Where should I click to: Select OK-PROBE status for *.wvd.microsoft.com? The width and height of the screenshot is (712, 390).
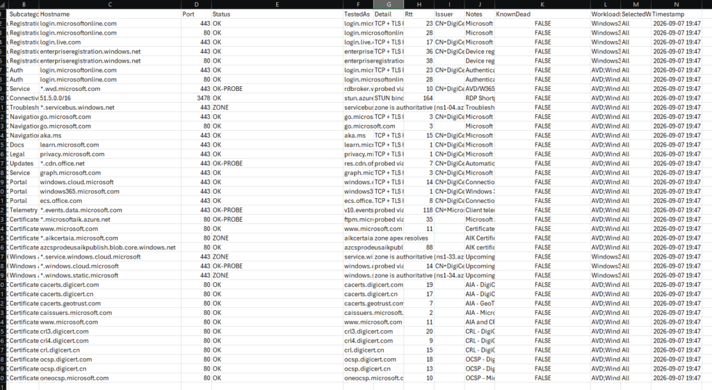277,89
